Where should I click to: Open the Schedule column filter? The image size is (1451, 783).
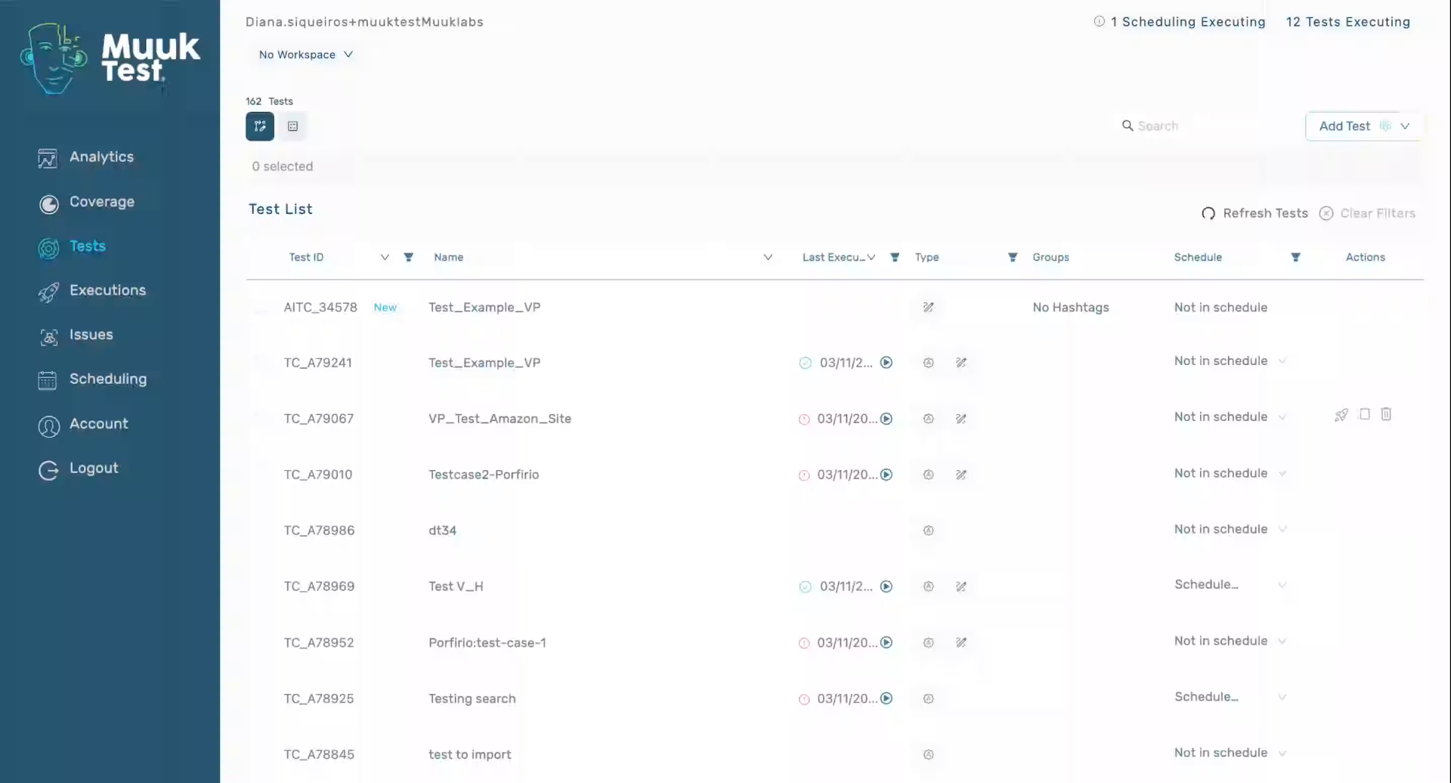pos(1295,258)
